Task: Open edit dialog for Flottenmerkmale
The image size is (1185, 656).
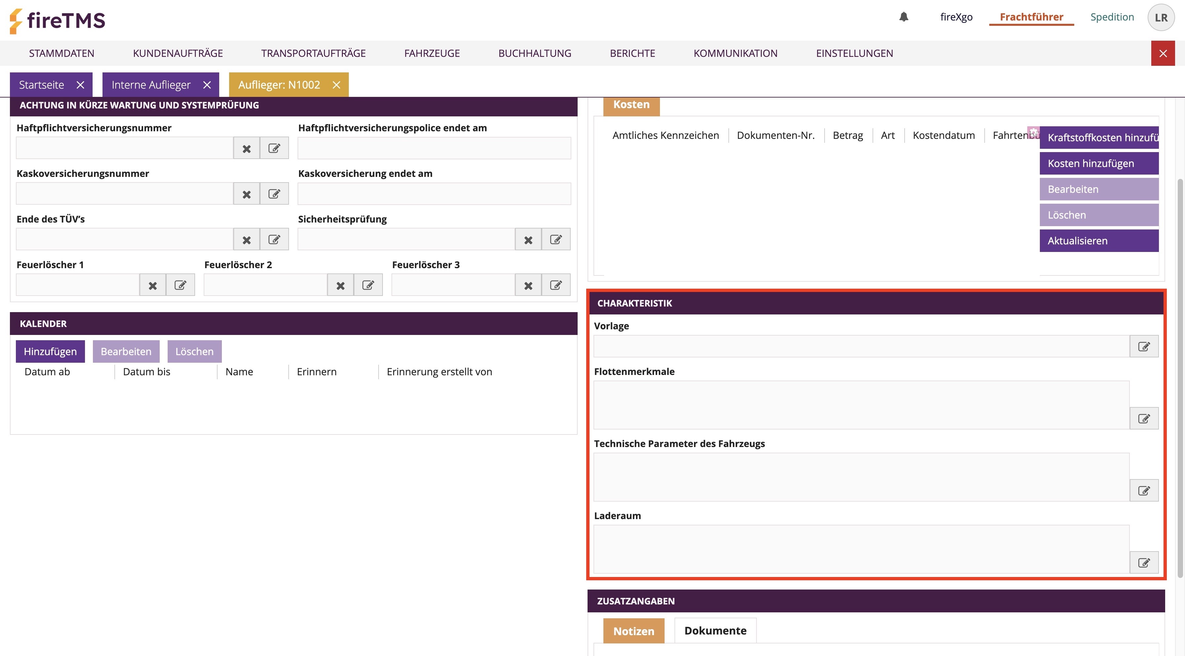Action: [1144, 418]
